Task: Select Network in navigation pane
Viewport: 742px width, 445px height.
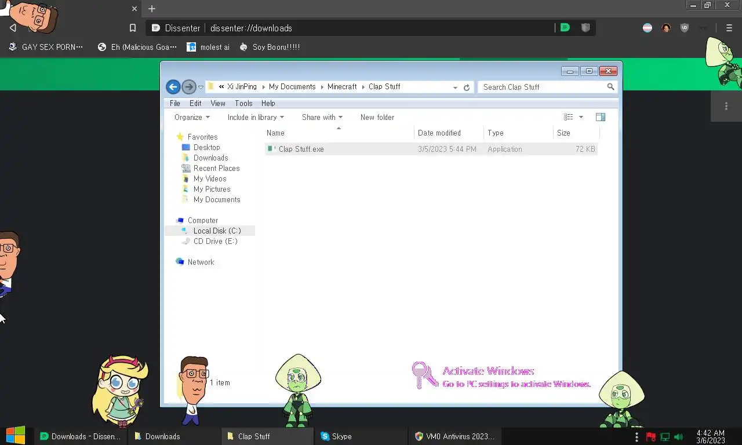Action: 201,262
